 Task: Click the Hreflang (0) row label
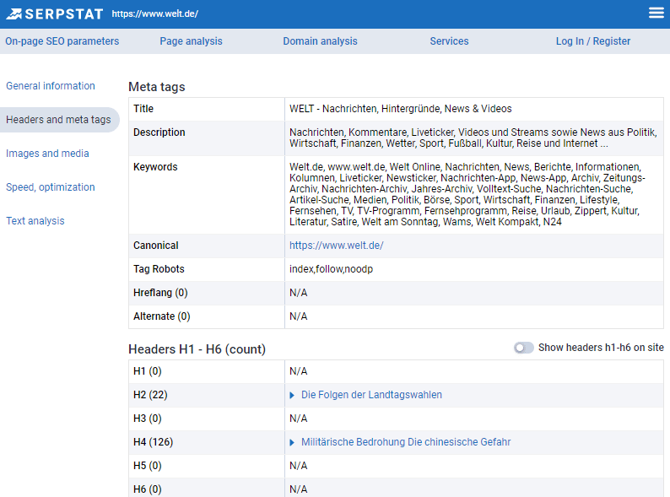[x=160, y=293]
